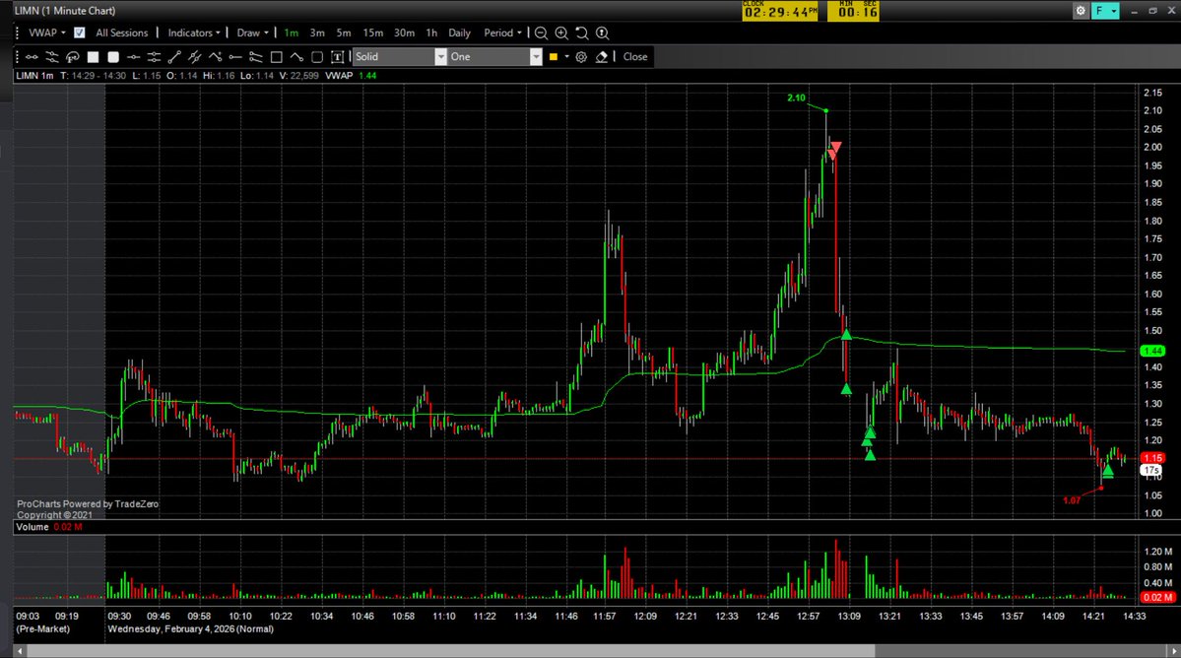Click the All Sessions label
Screen dimensions: 1181x658
[x=121, y=33]
